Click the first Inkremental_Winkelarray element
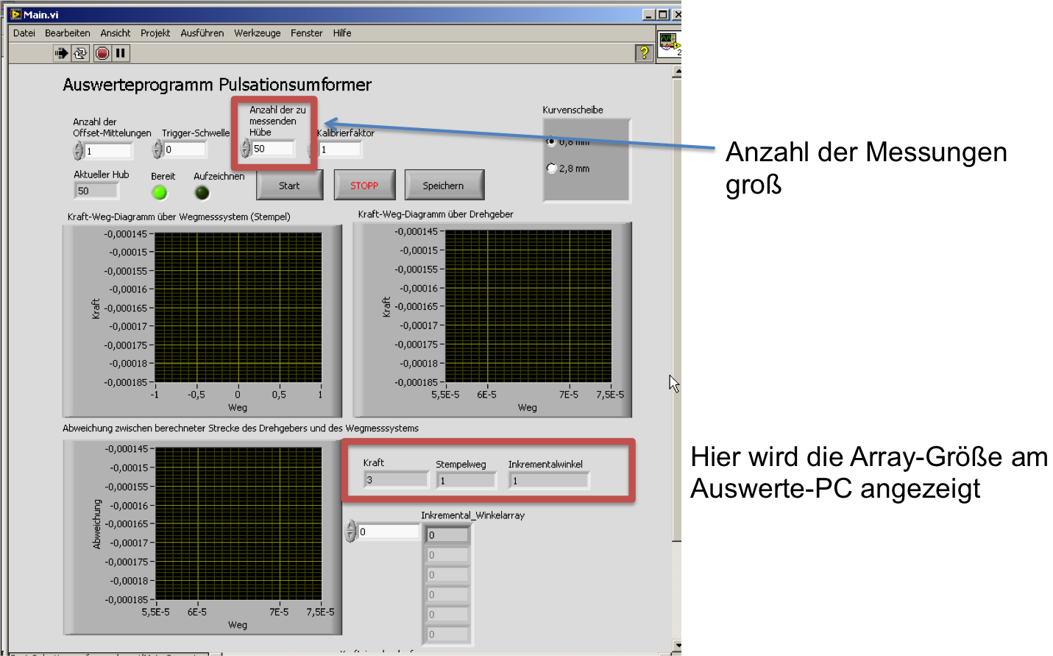The height and width of the screenshot is (656, 1053). [x=447, y=535]
